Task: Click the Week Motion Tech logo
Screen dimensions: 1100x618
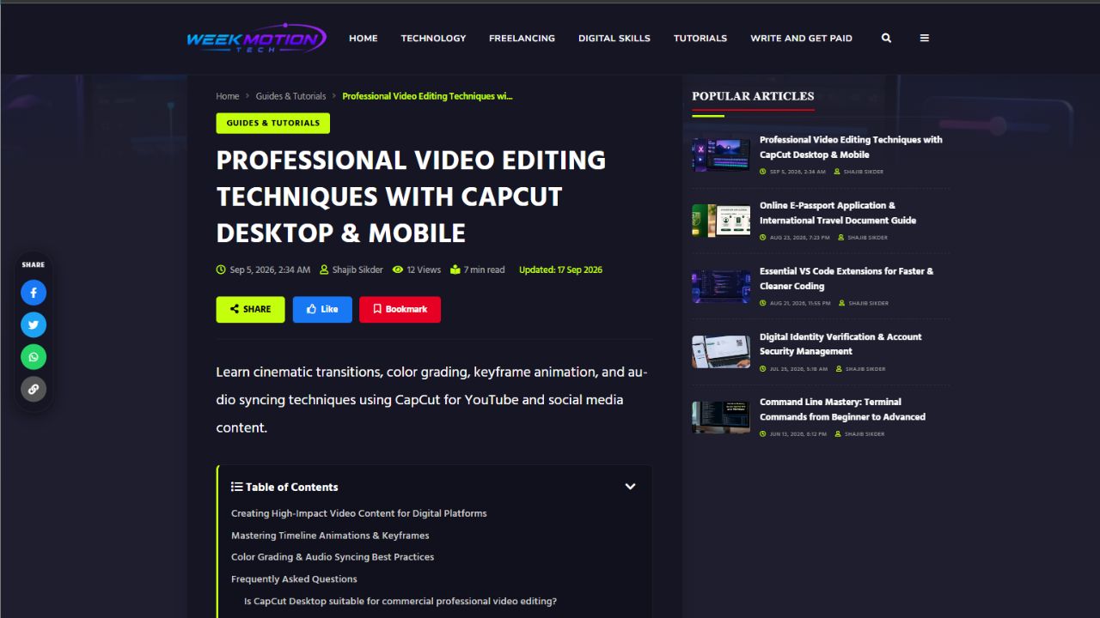Action: point(256,38)
